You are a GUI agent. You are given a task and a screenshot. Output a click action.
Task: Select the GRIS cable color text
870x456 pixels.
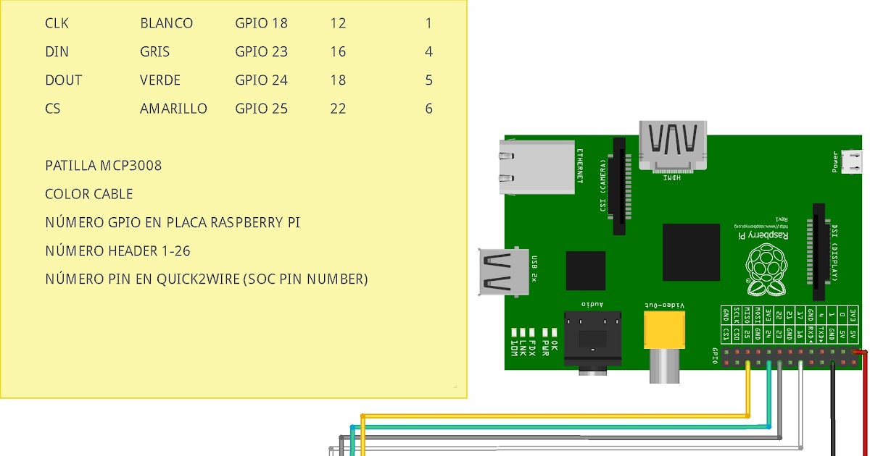point(154,51)
